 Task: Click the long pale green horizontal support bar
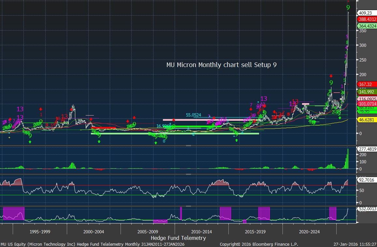[175, 133]
